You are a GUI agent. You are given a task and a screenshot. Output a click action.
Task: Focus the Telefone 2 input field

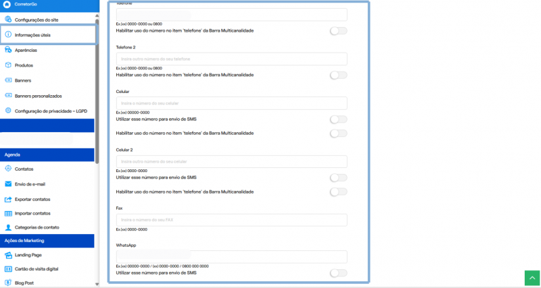[x=231, y=59]
